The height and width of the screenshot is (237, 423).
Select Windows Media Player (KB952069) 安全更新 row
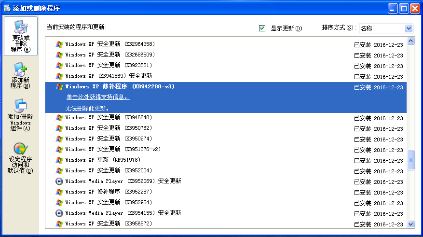point(226,181)
